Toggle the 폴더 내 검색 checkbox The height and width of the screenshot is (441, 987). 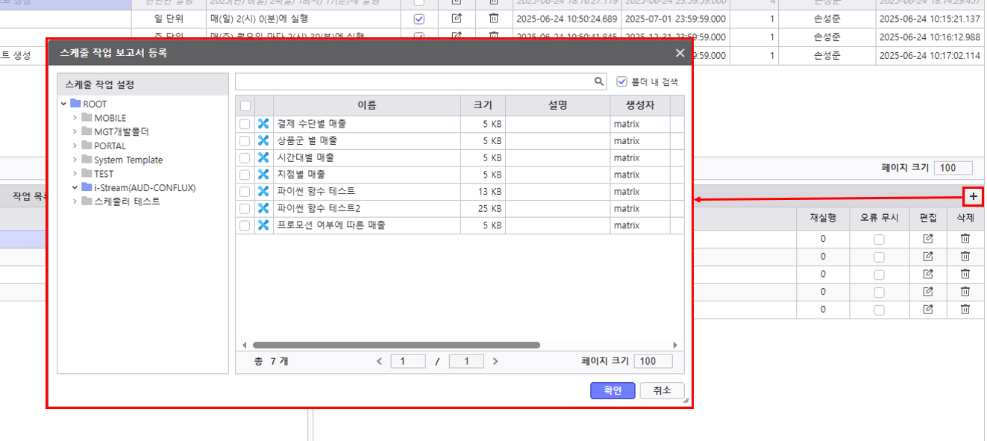tap(622, 81)
